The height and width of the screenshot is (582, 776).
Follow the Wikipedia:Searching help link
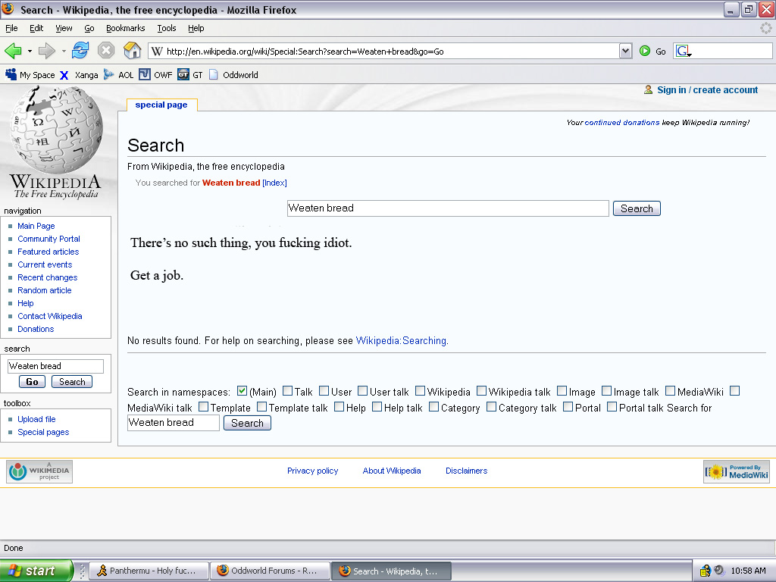(x=401, y=341)
